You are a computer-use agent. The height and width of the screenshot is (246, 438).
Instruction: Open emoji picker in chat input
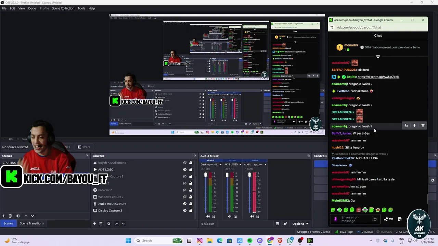[x=375, y=219]
